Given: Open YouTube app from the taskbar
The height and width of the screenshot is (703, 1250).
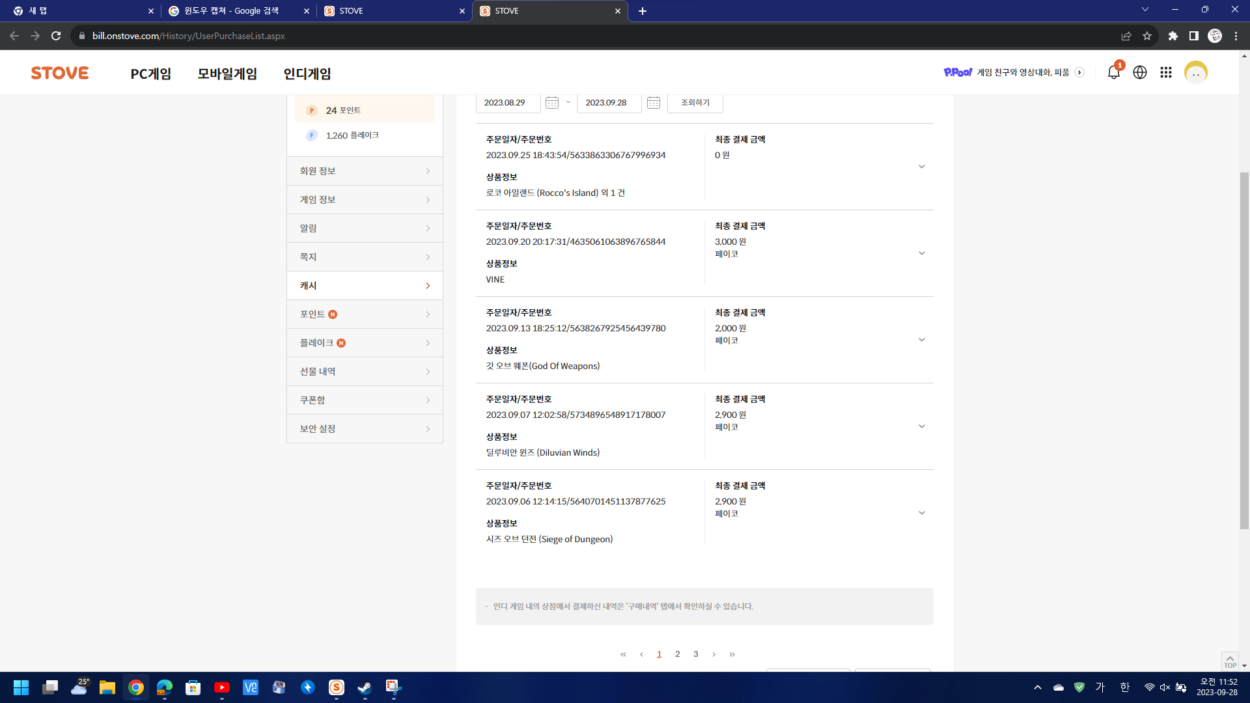Looking at the screenshot, I should coord(222,687).
